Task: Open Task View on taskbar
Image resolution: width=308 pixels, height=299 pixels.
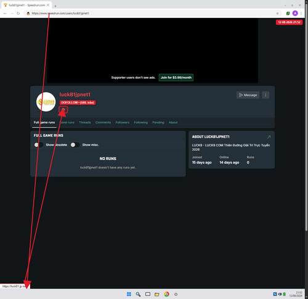Action: 148,294
